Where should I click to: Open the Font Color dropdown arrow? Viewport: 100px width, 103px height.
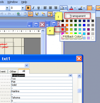coord(75,8)
